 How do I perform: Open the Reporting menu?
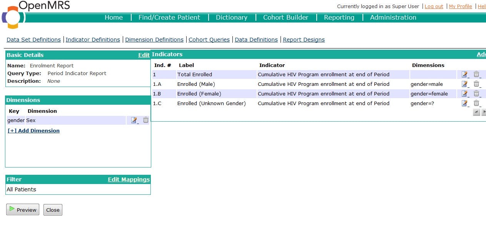(339, 17)
